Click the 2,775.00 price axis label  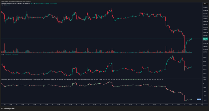(x=205, y=8)
